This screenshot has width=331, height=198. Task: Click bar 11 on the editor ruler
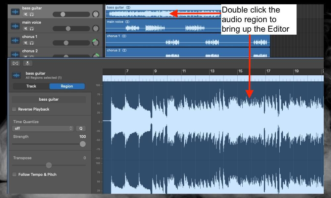coord(184,71)
